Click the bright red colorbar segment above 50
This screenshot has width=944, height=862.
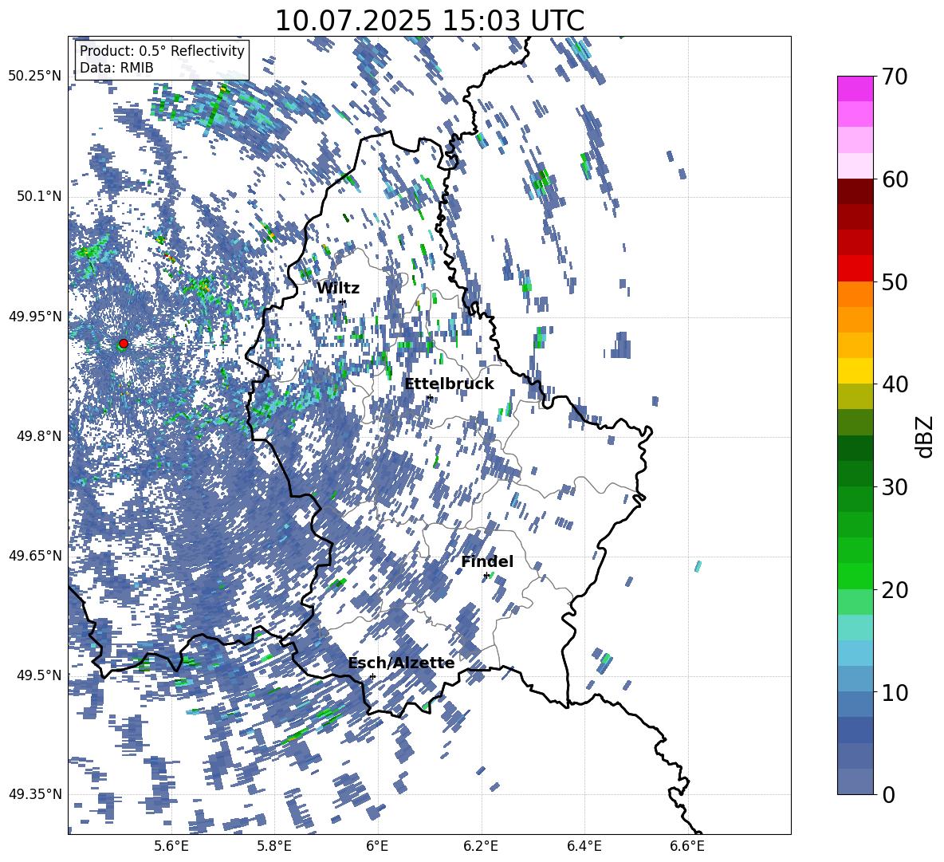pyautogui.click(x=855, y=269)
